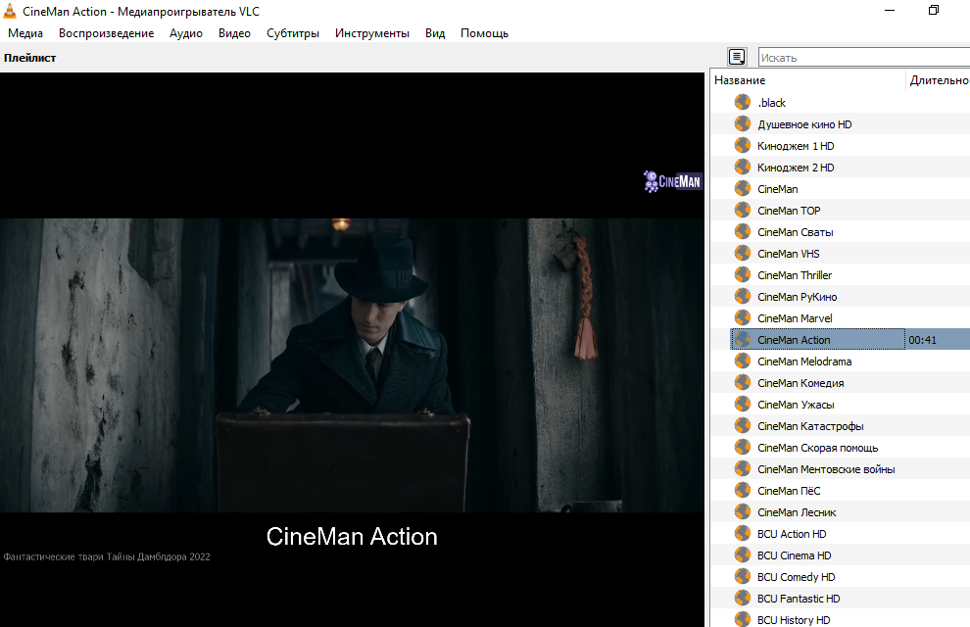The width and height of the screenshot is (970, 627).
Task: Select Киноджем 1 HD channel
Action: [796, 146]
